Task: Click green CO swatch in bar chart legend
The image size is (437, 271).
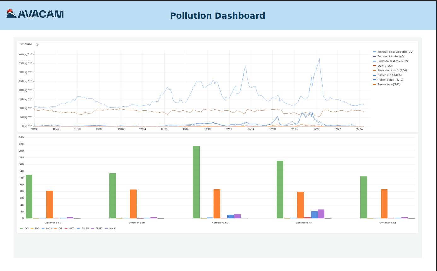Action: (x=21, y=229)
